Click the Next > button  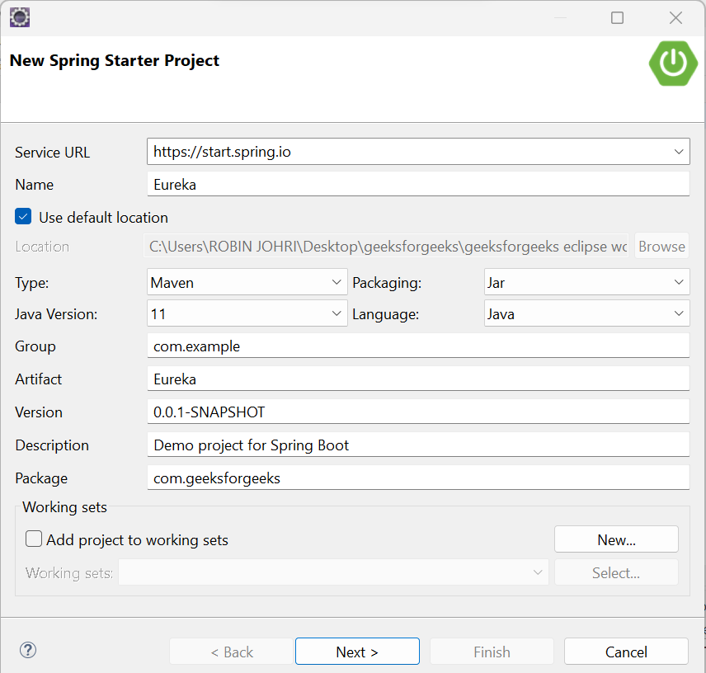357,652
